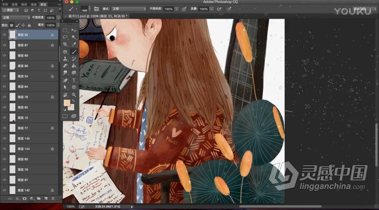Toggle lock all padlock icon
This screenshot has width=379, height=210.
click(29, 25)
